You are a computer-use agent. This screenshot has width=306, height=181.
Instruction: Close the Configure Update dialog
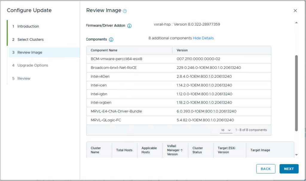coord(295,11)
